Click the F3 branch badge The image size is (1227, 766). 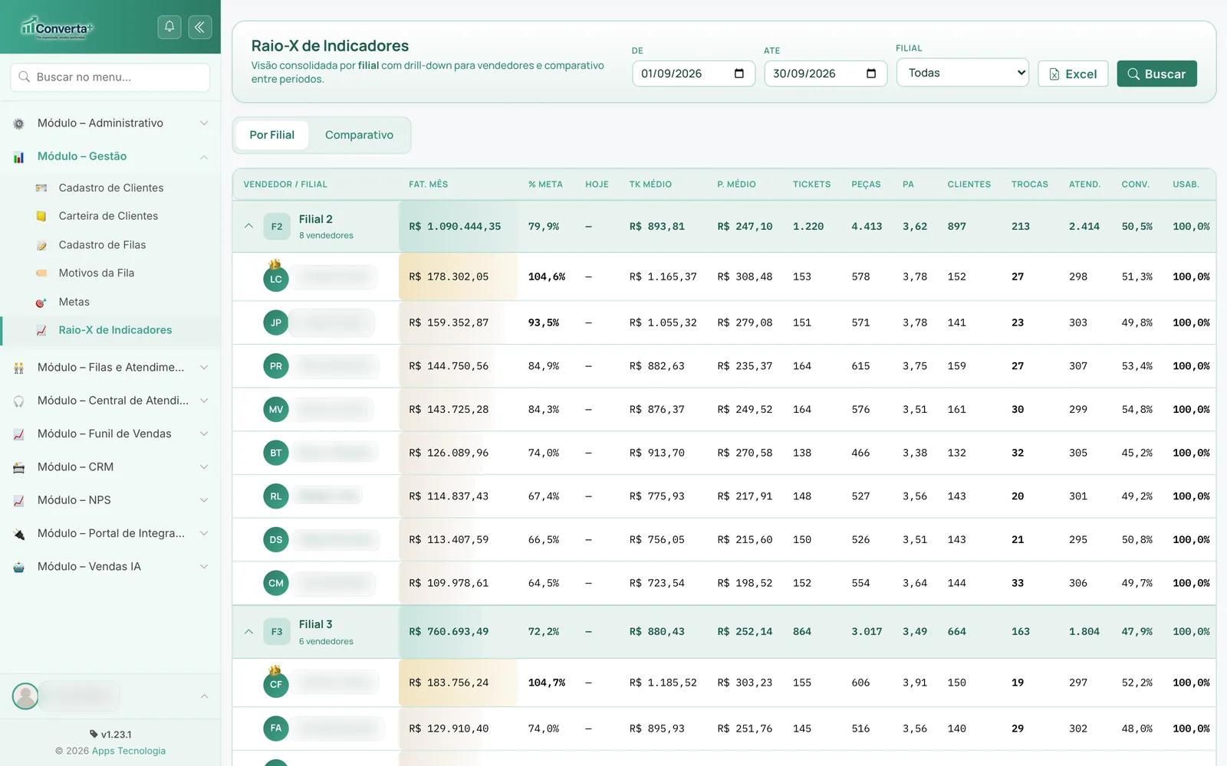(277, 632)
